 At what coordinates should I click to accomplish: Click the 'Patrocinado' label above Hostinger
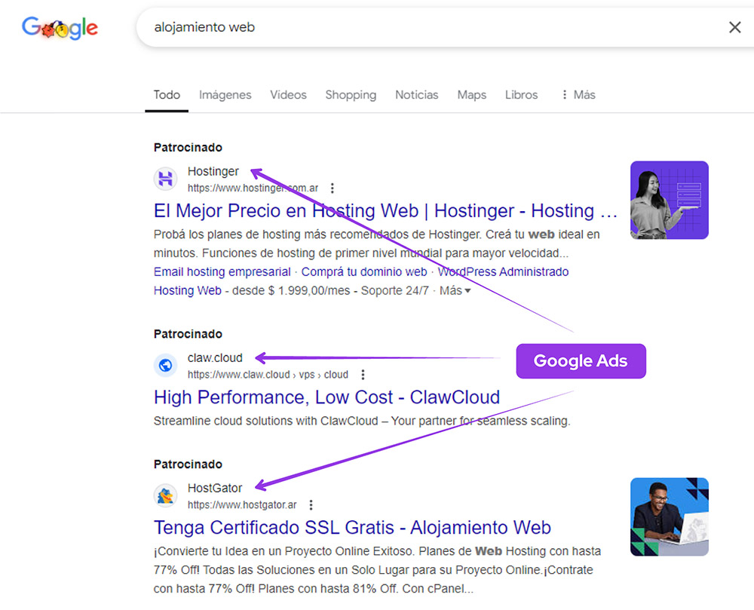188,147
